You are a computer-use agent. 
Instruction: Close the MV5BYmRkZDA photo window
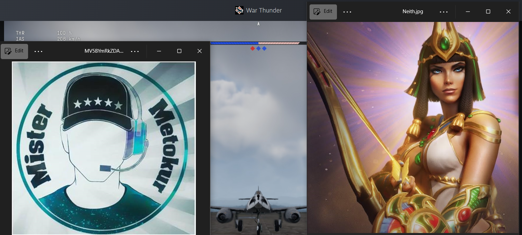(200, 51)
